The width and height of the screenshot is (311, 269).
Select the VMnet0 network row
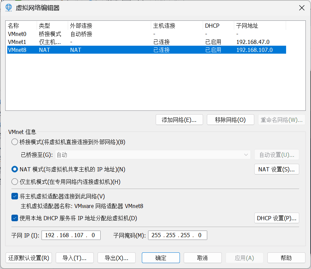tap(147, 34)
